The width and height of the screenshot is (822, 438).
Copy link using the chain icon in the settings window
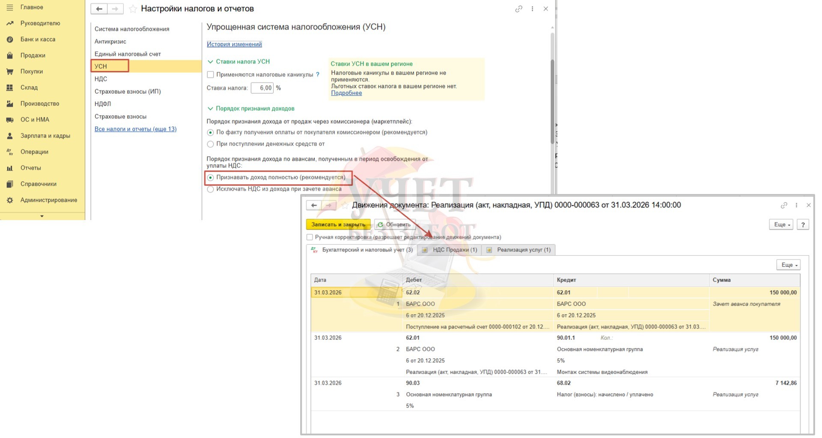pyautogui.click(x=518, y=9)
